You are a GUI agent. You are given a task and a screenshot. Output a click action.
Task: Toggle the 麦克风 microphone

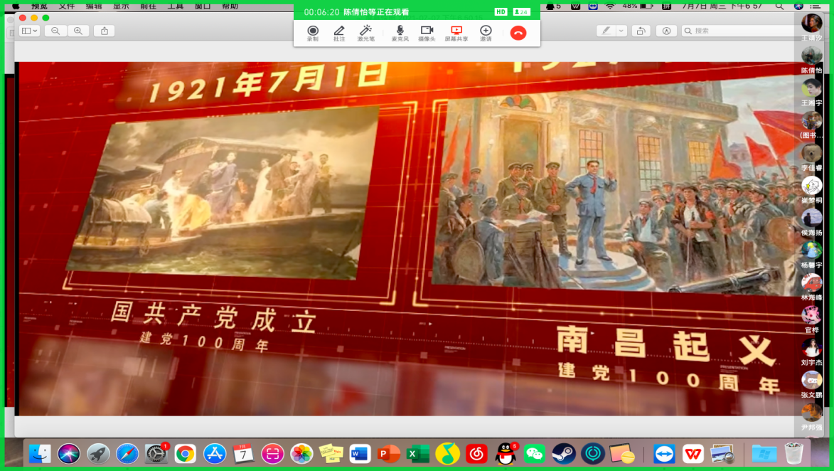pos(400,33)
